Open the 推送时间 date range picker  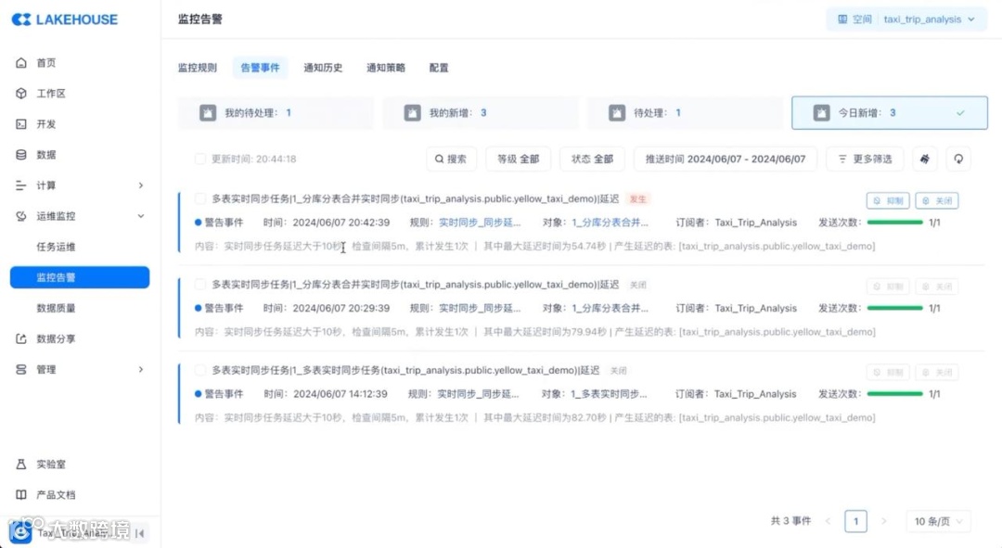point(726,159)
